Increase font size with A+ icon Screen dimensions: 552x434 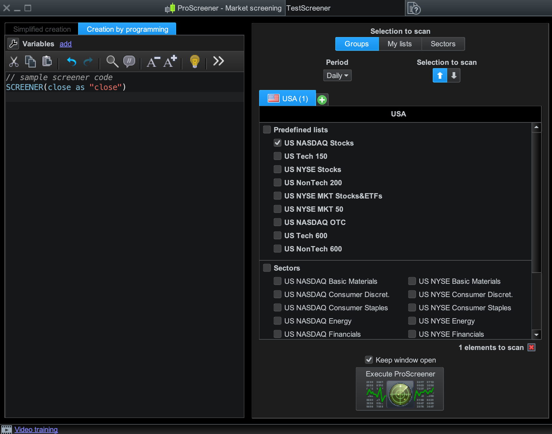pyautogui.click(x=170, y=62)
